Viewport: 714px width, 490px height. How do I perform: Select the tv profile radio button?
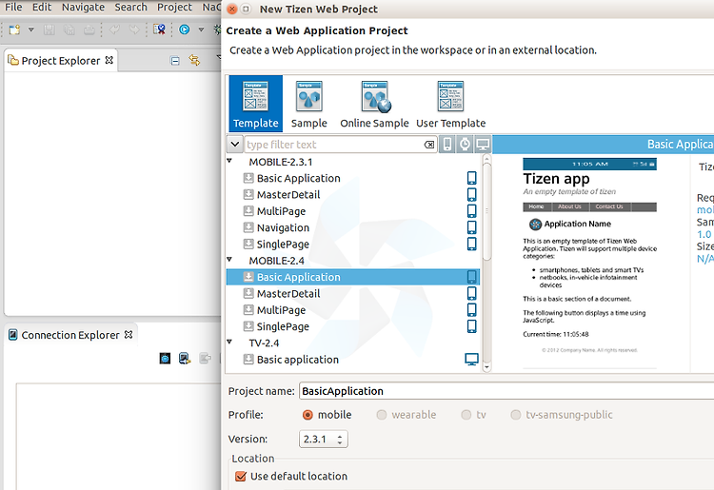pyautogui.click(x=466, y=415)
